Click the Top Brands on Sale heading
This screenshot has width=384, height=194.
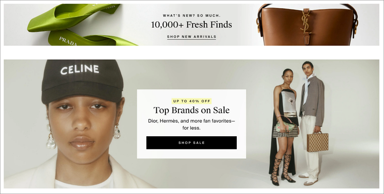(x=192, y=110)
